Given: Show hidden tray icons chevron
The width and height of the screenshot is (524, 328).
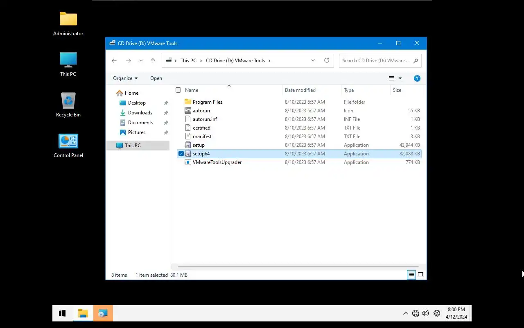Looking at the screenshot, I should click(x=405, y=314).
